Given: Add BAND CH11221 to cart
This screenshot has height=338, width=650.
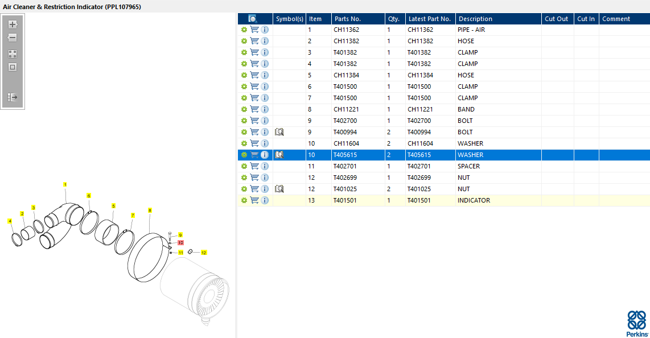Looking at the screenshot, I should point(254,109).
